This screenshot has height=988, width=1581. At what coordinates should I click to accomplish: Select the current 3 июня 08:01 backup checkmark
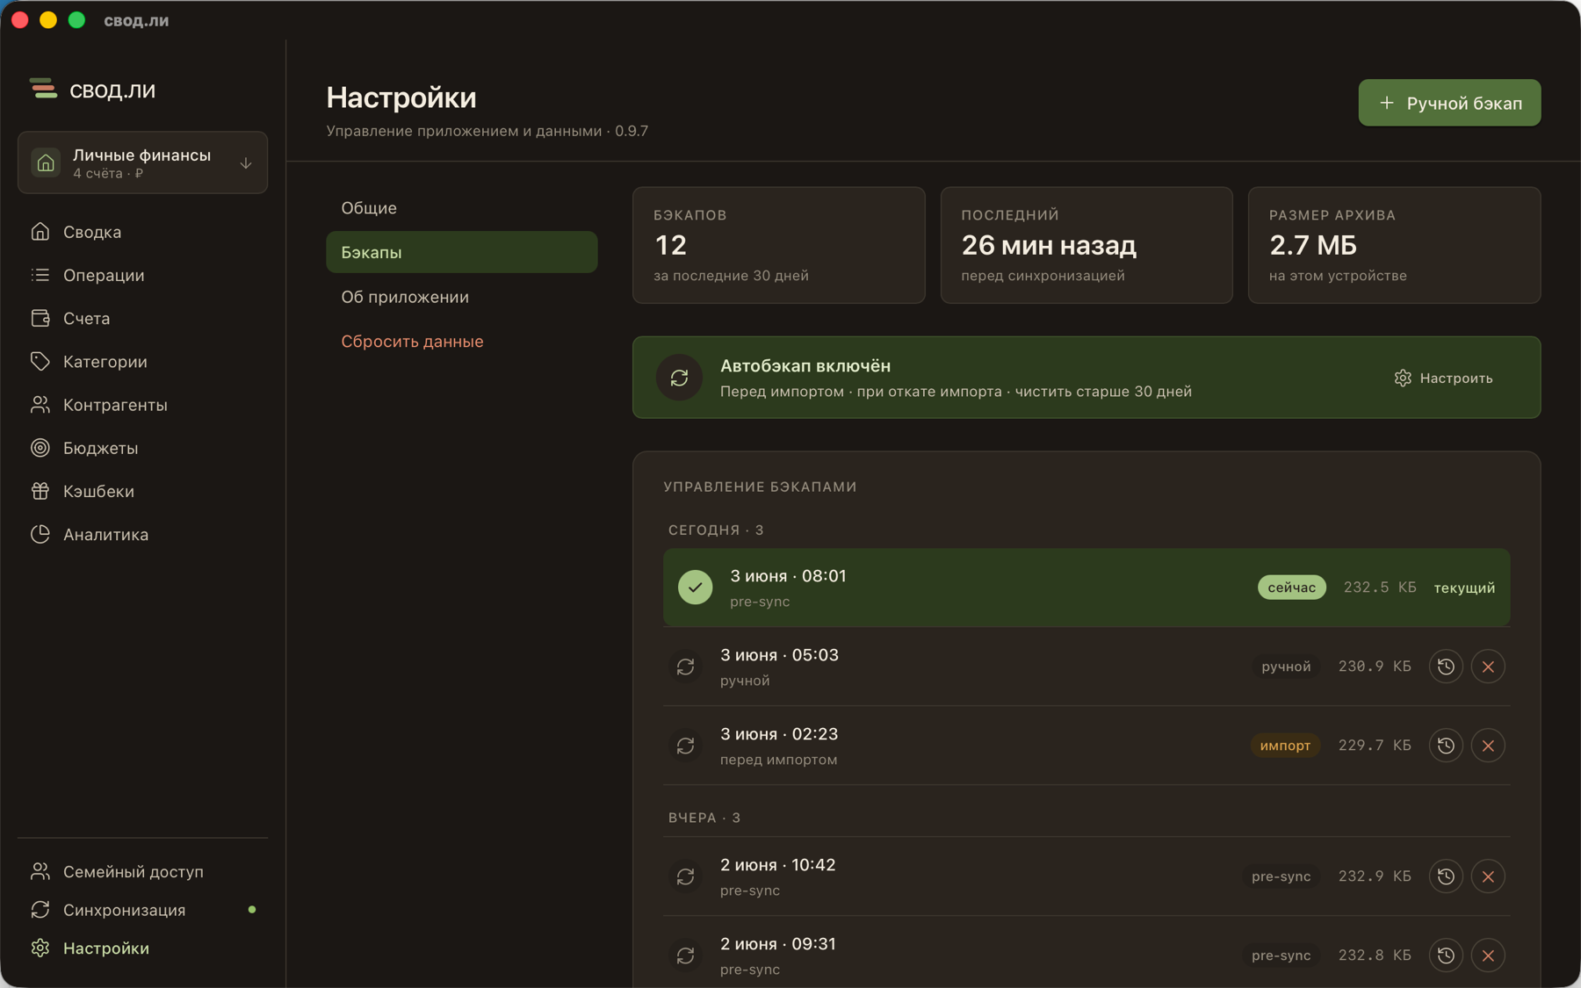[x=695, y=588]
